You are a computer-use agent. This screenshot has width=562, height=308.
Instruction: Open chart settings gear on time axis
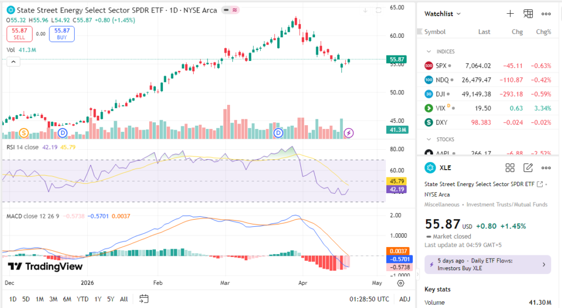pyautogui.click(x=401, y=283)
